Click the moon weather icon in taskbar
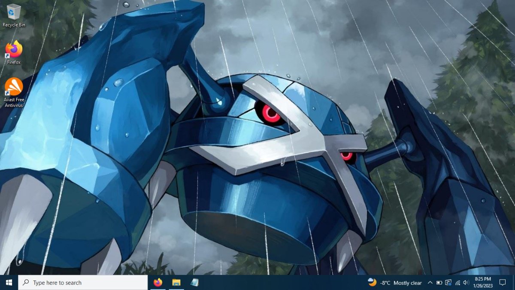This screenshot has width=515, height=290. (372, 282)
